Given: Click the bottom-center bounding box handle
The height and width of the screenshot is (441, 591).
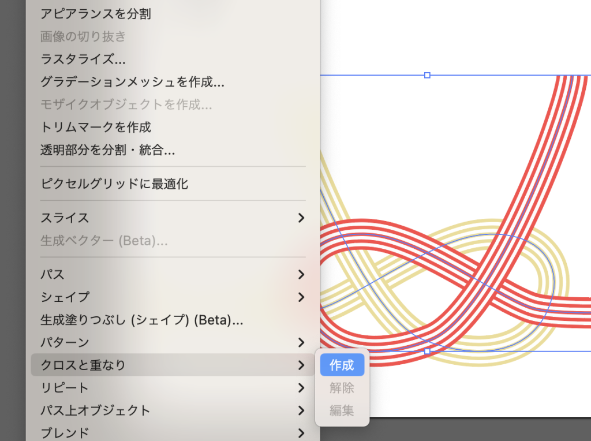Looking at the screenshot, I should (x=427, y=351).
